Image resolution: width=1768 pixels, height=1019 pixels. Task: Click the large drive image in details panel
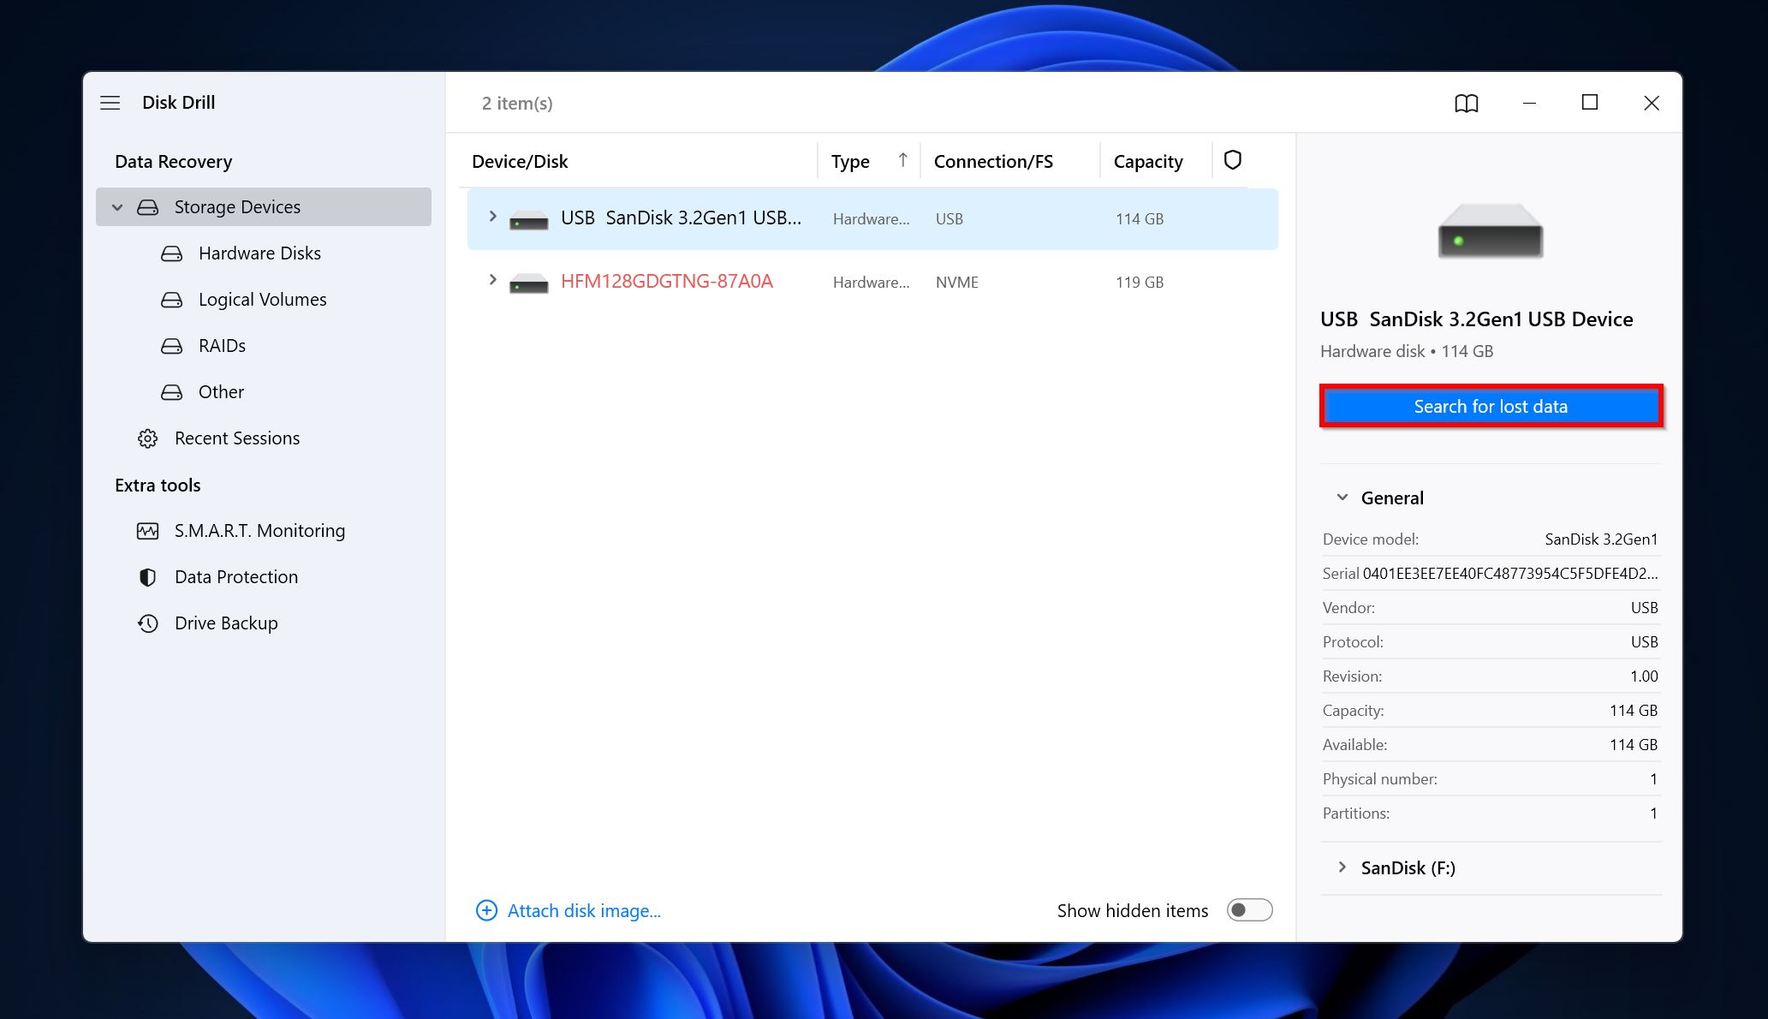click(x=1491, y=231)
